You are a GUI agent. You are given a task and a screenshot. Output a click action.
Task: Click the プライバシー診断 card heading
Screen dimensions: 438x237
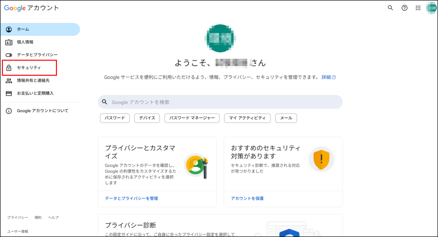click(131, 225)
